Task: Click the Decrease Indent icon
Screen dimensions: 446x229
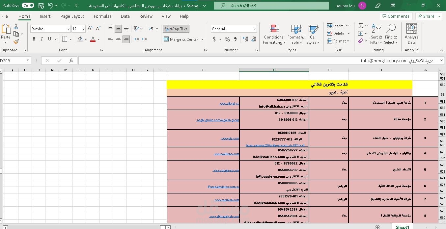Action: [136, 39]
